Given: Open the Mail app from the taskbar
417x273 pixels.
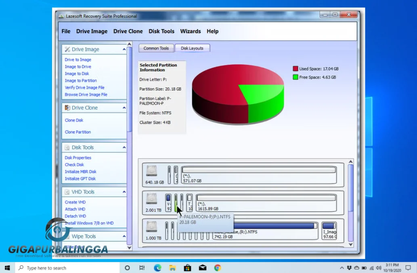Looking at the screenshot, I should 203,268.
